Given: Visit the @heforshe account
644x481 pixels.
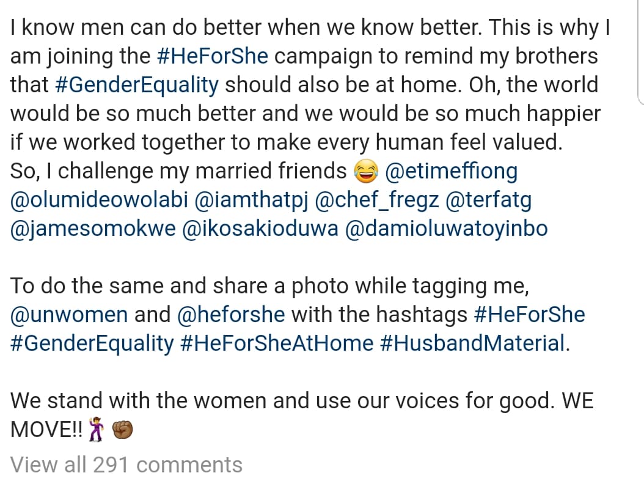Looking at the screenshot, I should (x=231, y=315).
